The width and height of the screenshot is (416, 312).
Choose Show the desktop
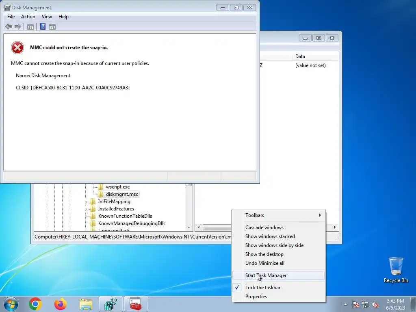click(x=279, y=254)
